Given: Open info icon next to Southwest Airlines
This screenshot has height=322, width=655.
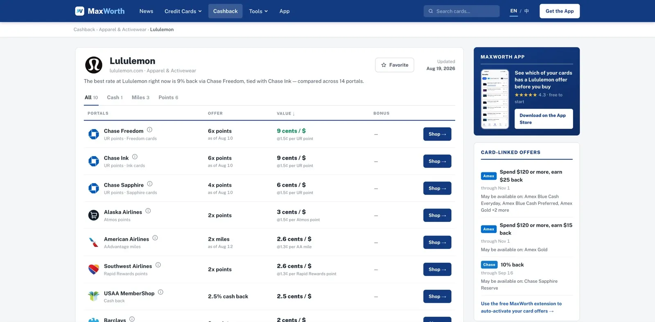Looking at the screenshot, I should tap(158, 265).
